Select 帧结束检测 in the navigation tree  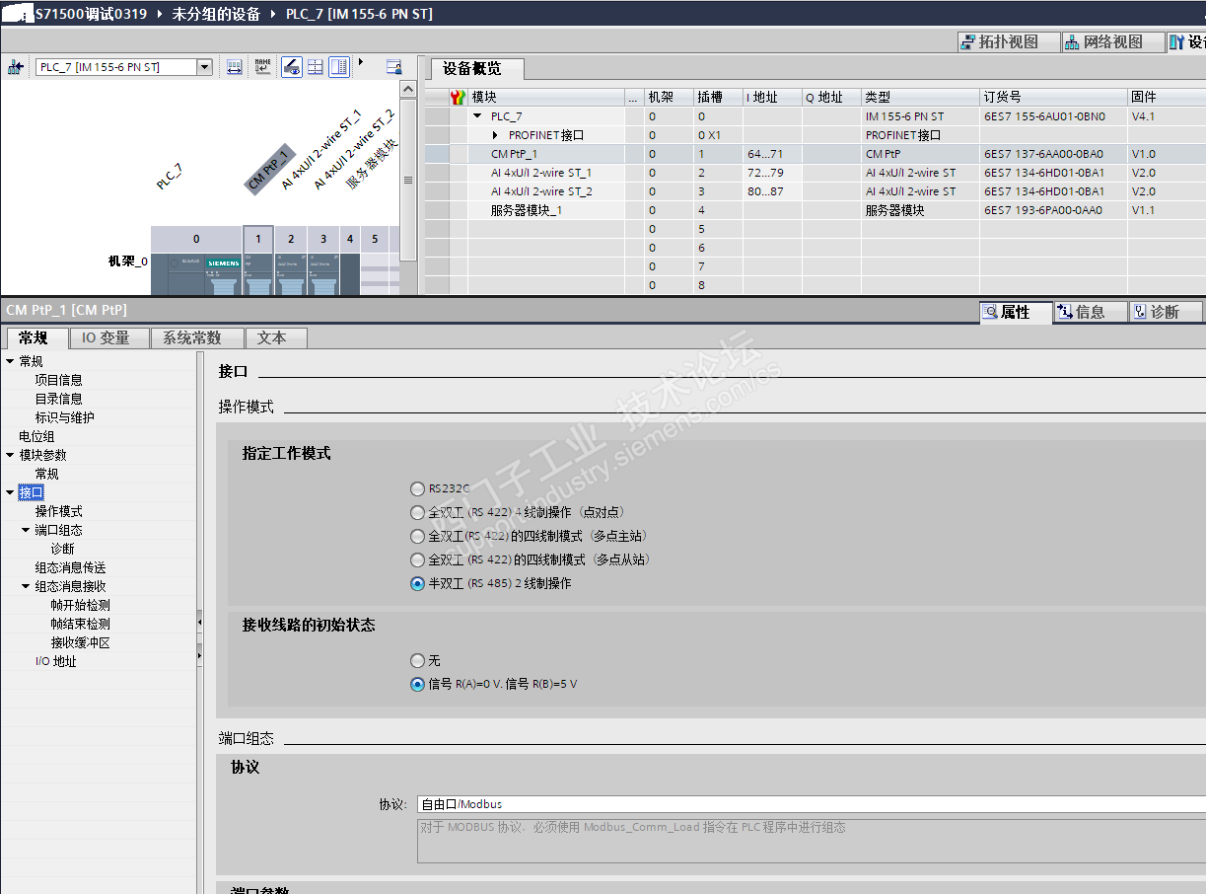pos(81,624)
